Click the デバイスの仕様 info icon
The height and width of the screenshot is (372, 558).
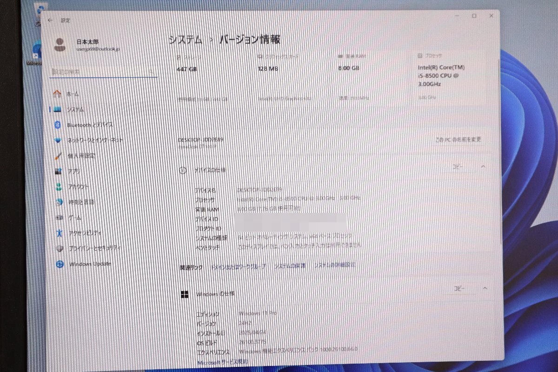click(x=183, y=170)
